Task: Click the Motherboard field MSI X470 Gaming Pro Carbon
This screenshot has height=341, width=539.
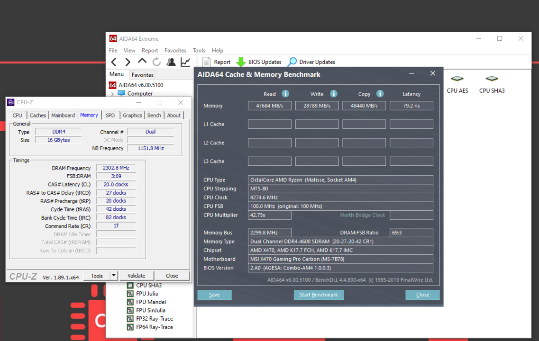Action: pos(340,259)
